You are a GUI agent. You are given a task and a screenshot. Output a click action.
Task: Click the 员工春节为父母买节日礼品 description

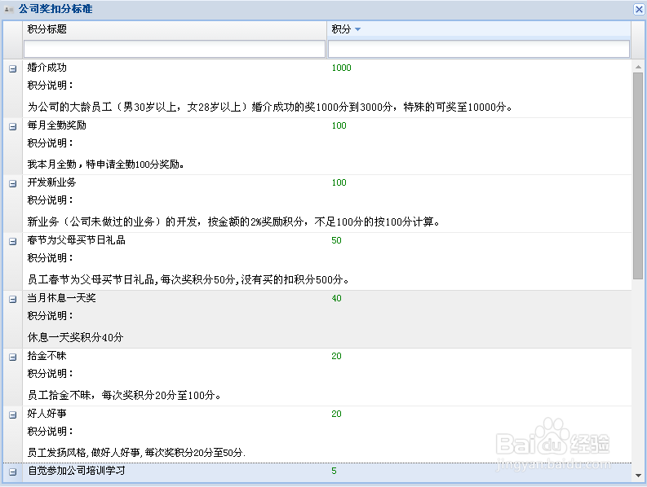188,280
